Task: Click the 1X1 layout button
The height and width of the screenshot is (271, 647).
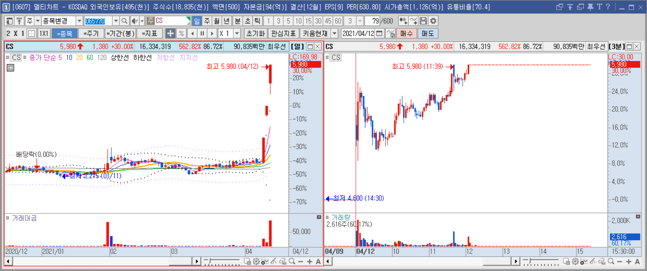Action: pyautogui.click(x=44, y=33)
